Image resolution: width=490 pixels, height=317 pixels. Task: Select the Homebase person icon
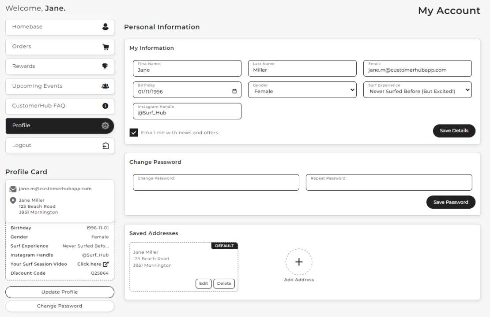click(x=105, y=27)
